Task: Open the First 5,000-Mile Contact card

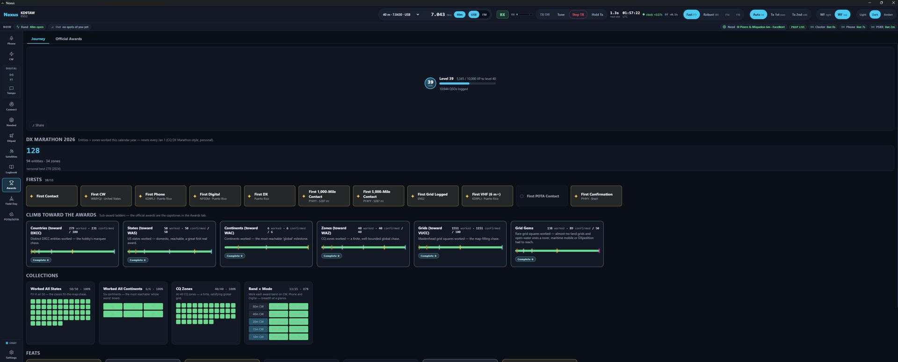Action: [x=378, y=196]
